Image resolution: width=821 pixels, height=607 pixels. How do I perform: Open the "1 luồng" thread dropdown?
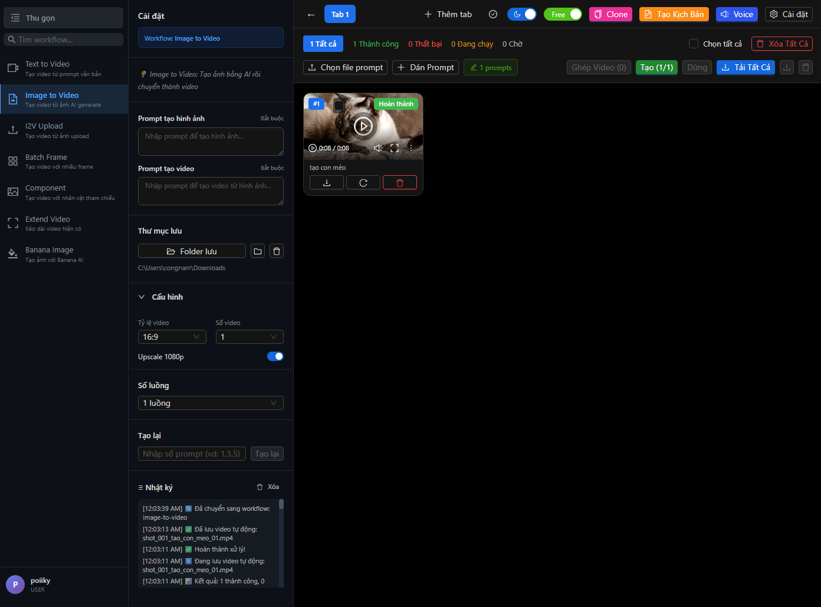pyautogui.click(x=211, y=403)
